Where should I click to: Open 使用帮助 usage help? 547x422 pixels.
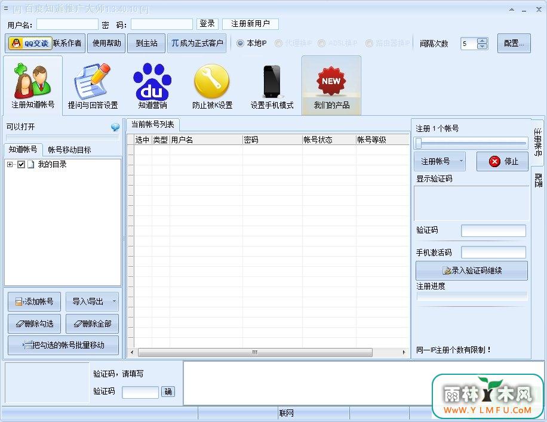click(x=106, y=43)
